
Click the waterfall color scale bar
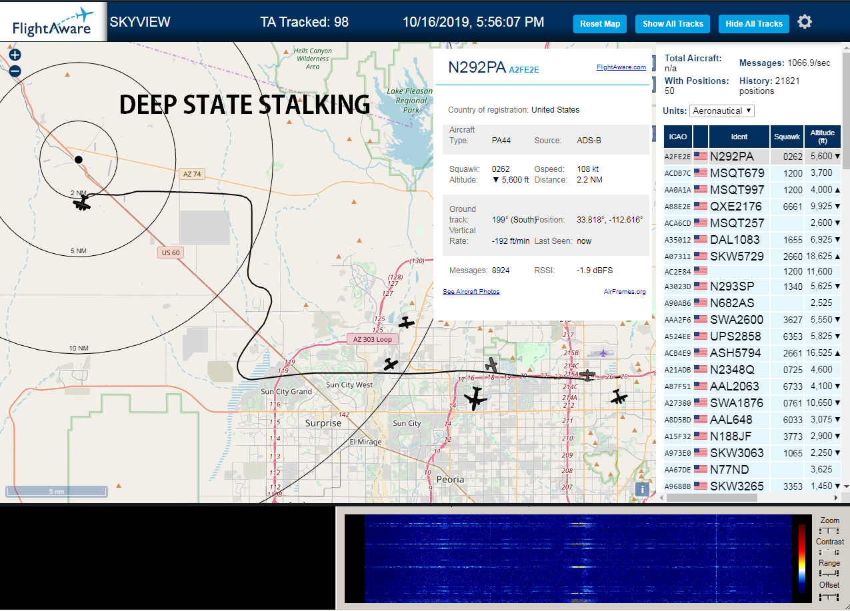click(802, 558)
